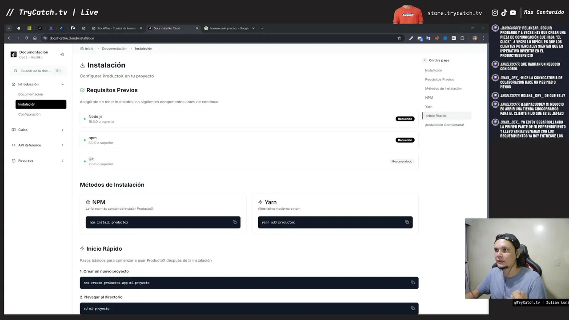Copy the npx create-productox-app command
The width and height of the screenshot is (569, 320).
tap(413, 283)
